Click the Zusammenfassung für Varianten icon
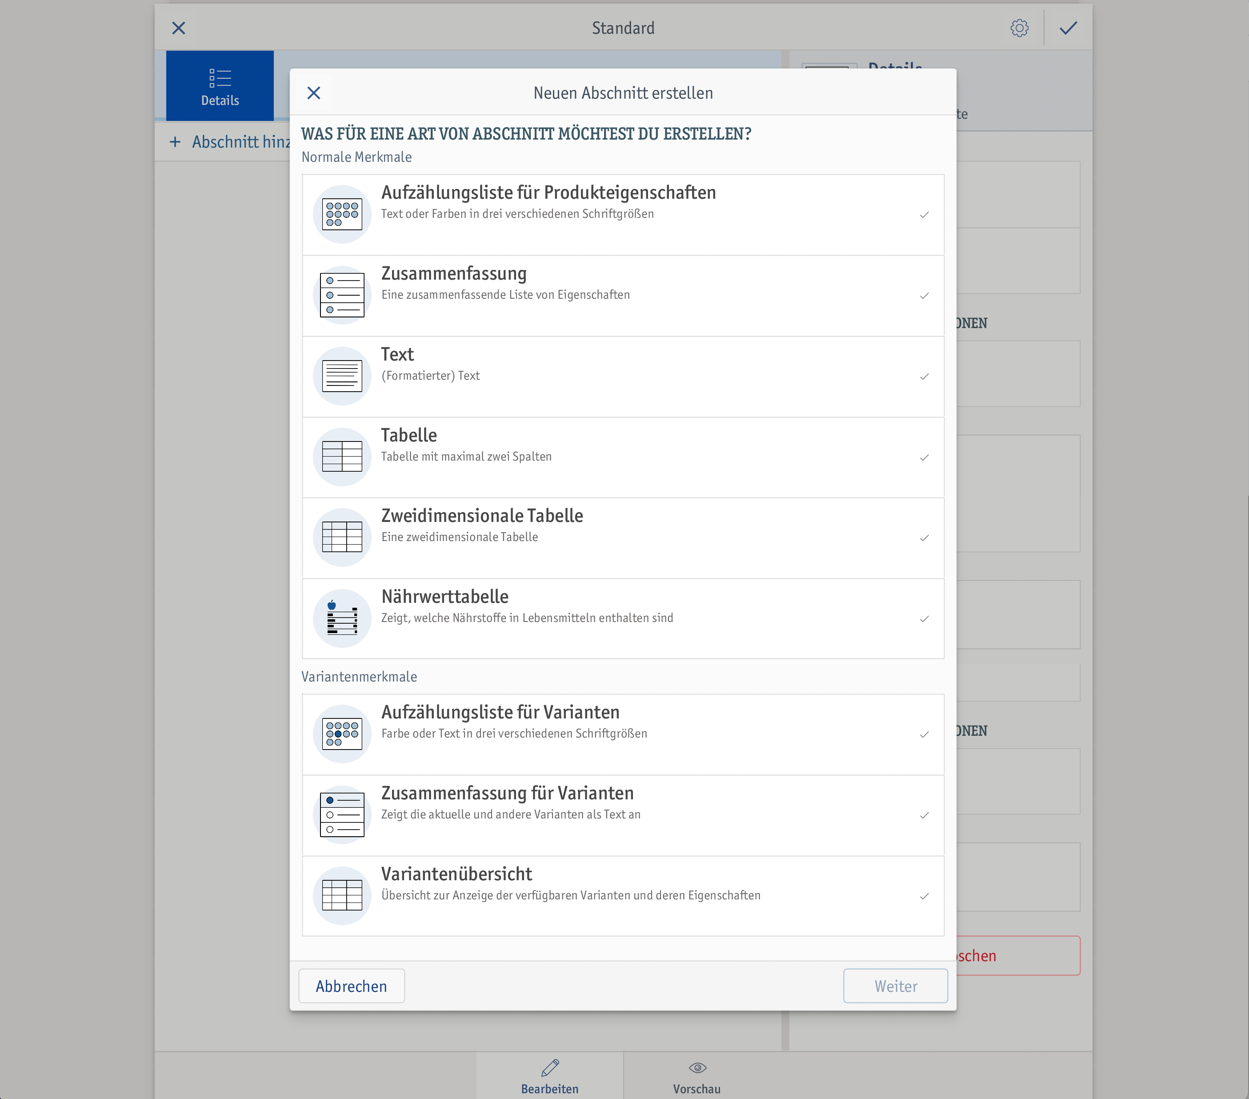The width and height of the screenshot is (1249, 1099). pyautogui.click(x=342, y=815)
